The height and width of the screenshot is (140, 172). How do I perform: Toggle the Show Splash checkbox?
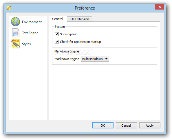57,34
